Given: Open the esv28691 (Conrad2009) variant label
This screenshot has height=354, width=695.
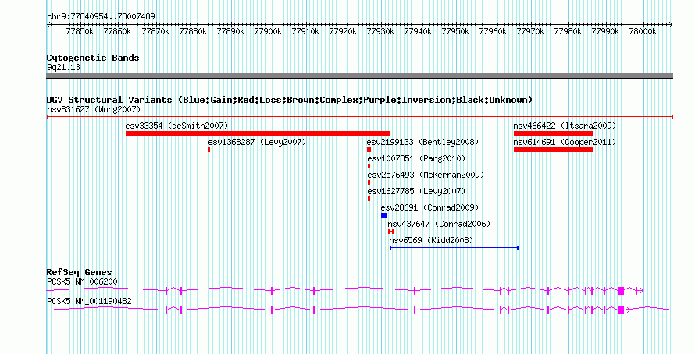Looking at the screenshot, I should pyautogui.click(x=430, y=207).
